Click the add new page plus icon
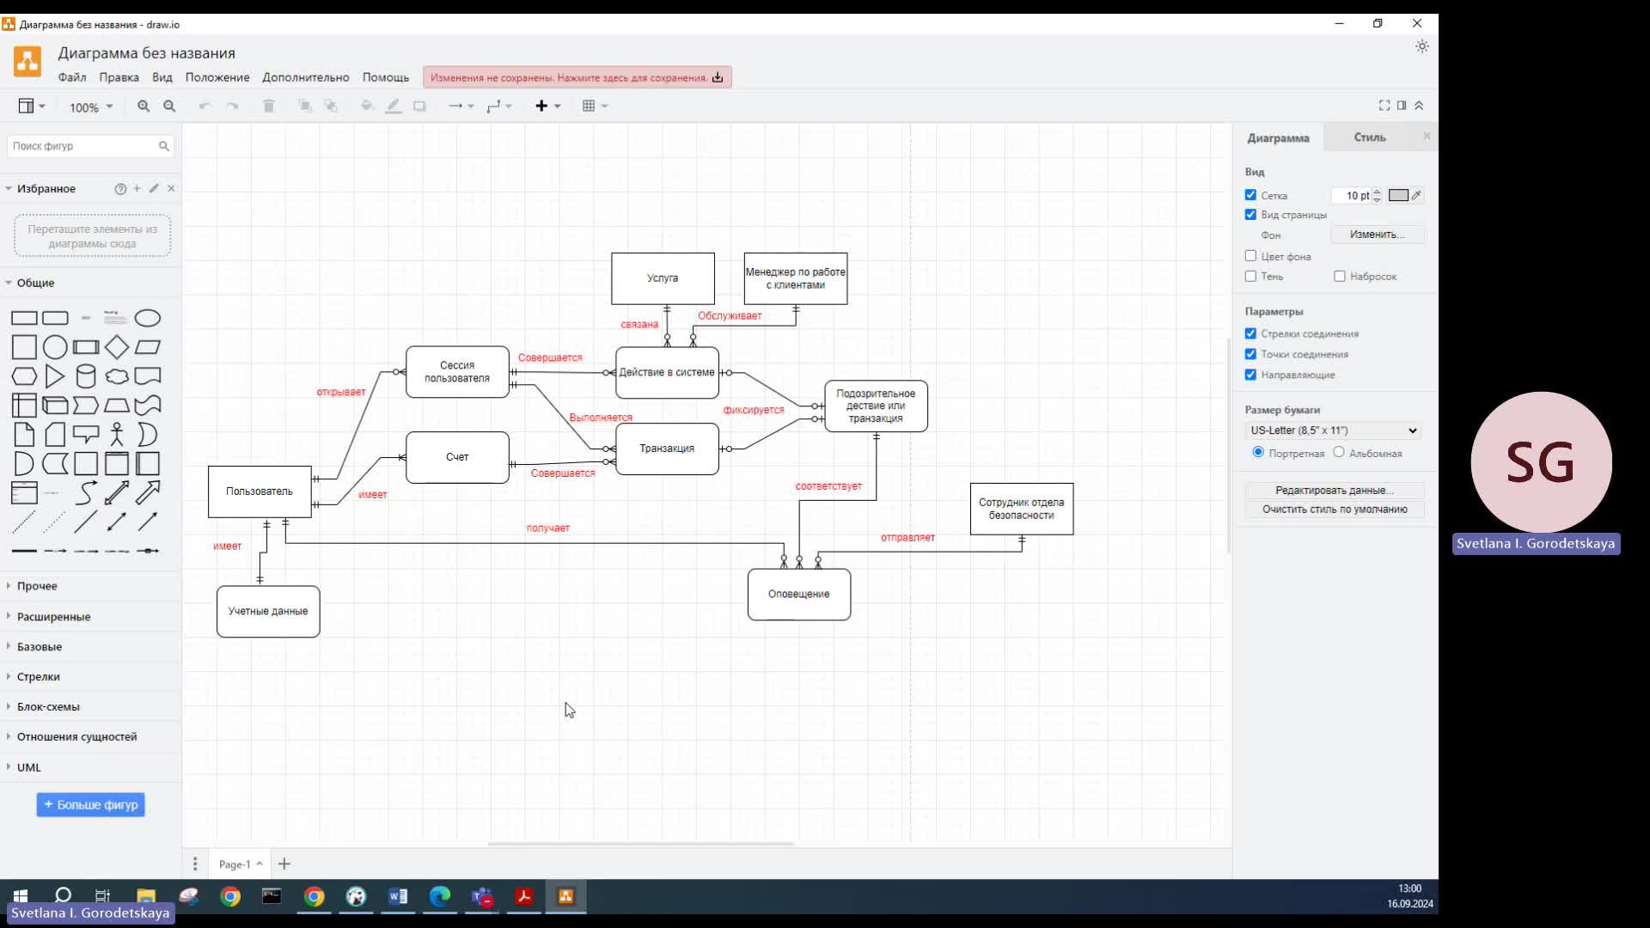 tap(284, 864)
